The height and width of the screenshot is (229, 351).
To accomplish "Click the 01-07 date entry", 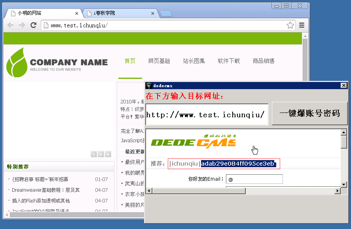I will [x=101, y=179].
